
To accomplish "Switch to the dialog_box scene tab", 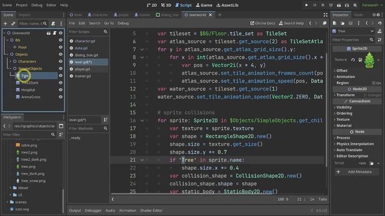I will 167,15.
